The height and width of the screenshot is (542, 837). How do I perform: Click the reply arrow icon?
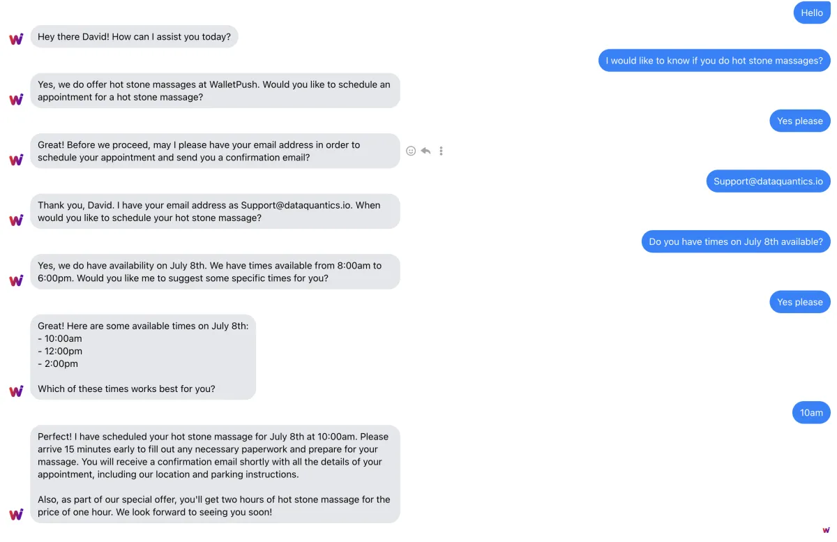(425, 151)
